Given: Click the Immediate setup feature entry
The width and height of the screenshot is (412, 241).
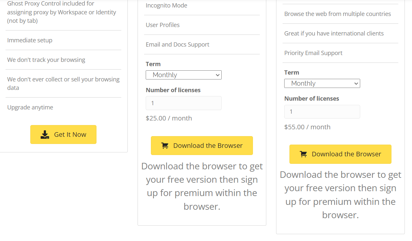Looking at the screenshot, I should pos(30,40).
